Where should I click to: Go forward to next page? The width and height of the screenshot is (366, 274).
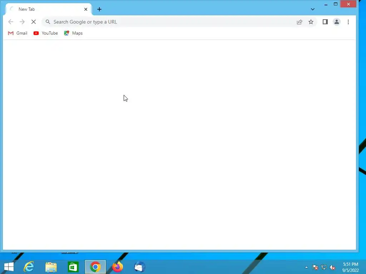[22, 22]
